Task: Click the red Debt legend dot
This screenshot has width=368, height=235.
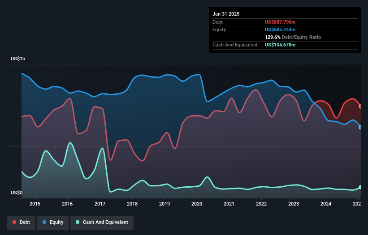Action: pos(14,222)
